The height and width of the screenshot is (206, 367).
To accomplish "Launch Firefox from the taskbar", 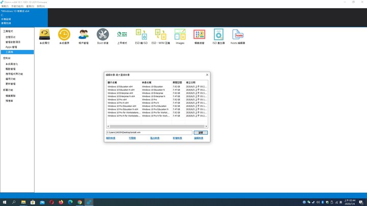I will point(61,202).
